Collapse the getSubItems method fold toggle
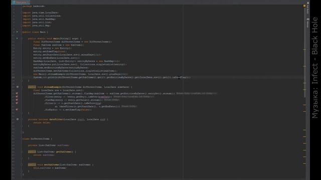This screenshot has height=180, width=321. pyautogui.click(x=22, y=152)
